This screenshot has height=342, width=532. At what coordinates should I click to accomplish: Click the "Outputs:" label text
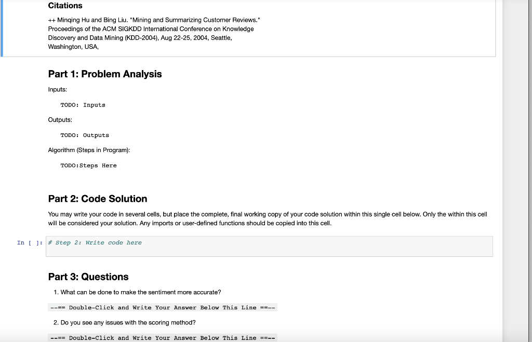tap(60, 119)
